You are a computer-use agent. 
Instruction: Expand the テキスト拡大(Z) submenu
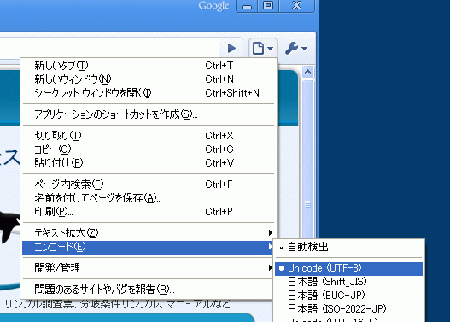click(149, 233)
